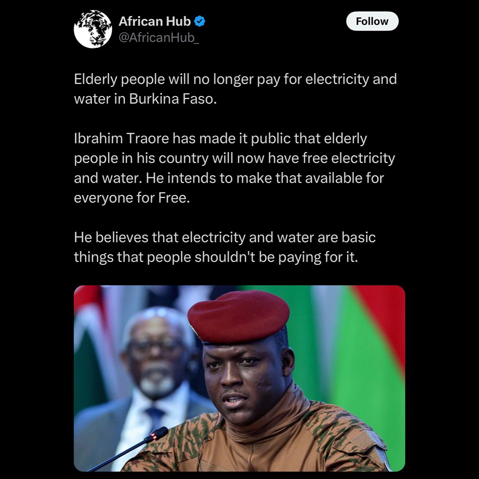Click the microphone with red light in photo

click(156, 434)
